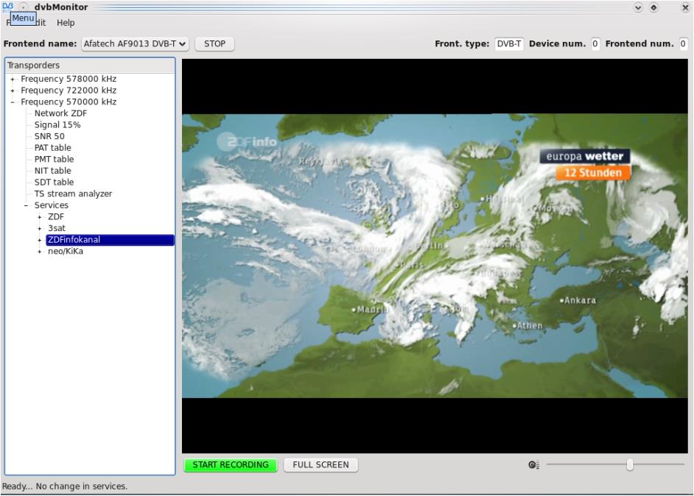Adjust the volume slider handle
This screenshot has height=496, width=694.
[x=629, y=464]
